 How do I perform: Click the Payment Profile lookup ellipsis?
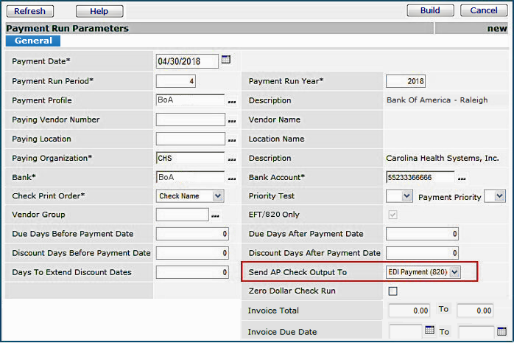pos(232,101)
